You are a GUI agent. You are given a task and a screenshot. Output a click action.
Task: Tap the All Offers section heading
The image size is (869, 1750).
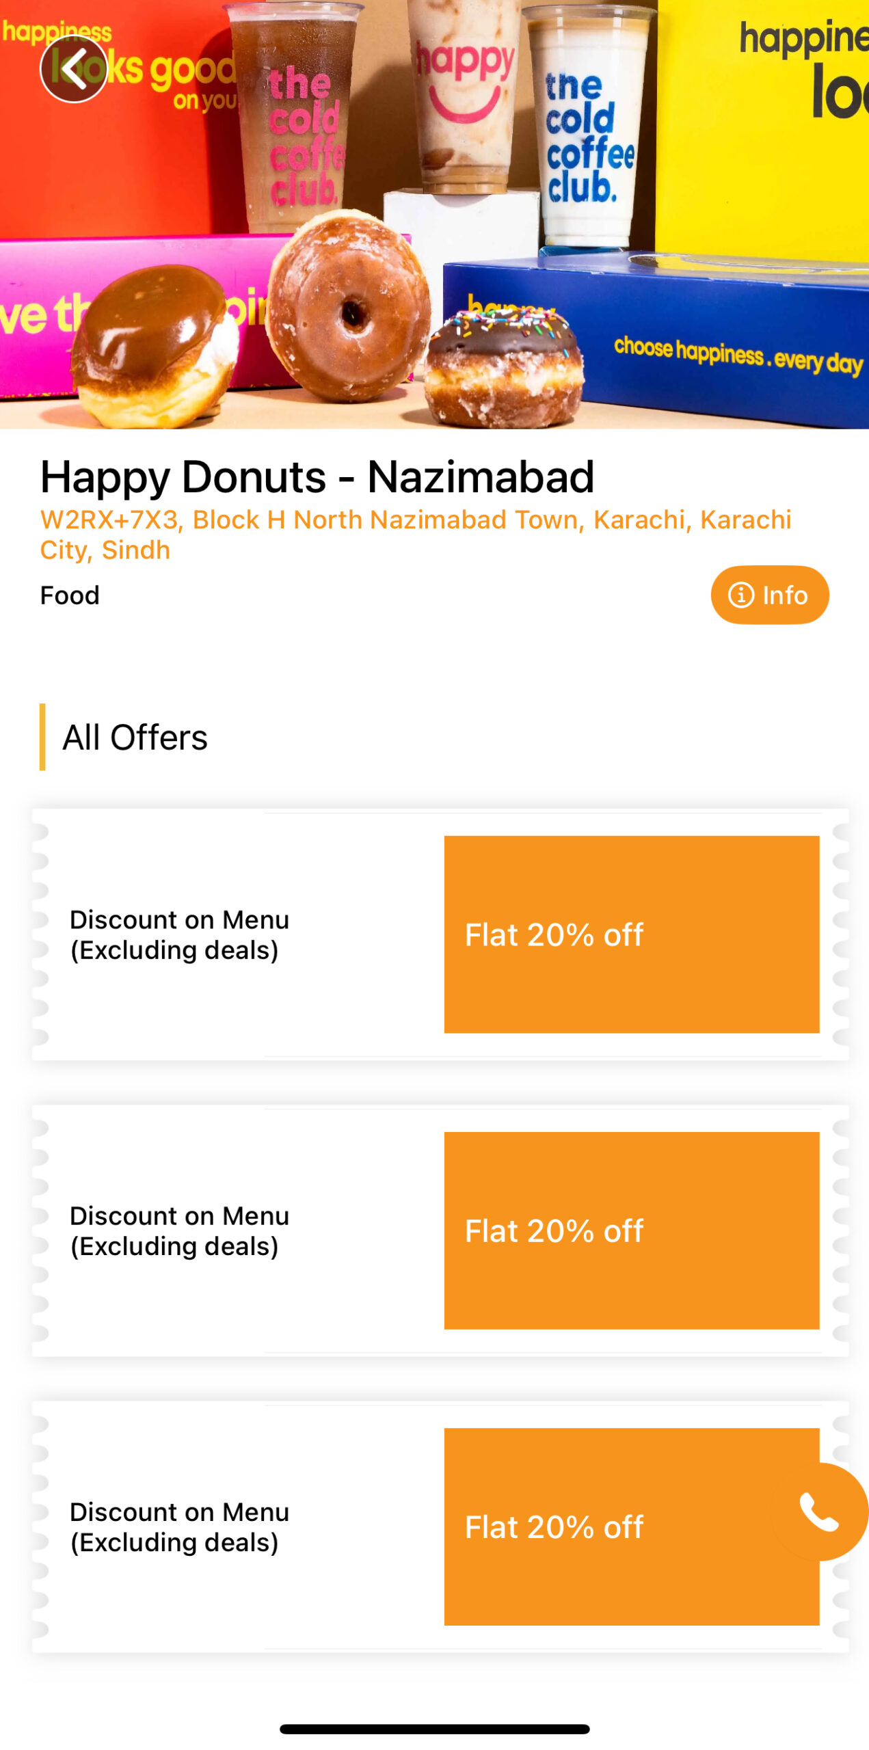[x=135, y=737]
